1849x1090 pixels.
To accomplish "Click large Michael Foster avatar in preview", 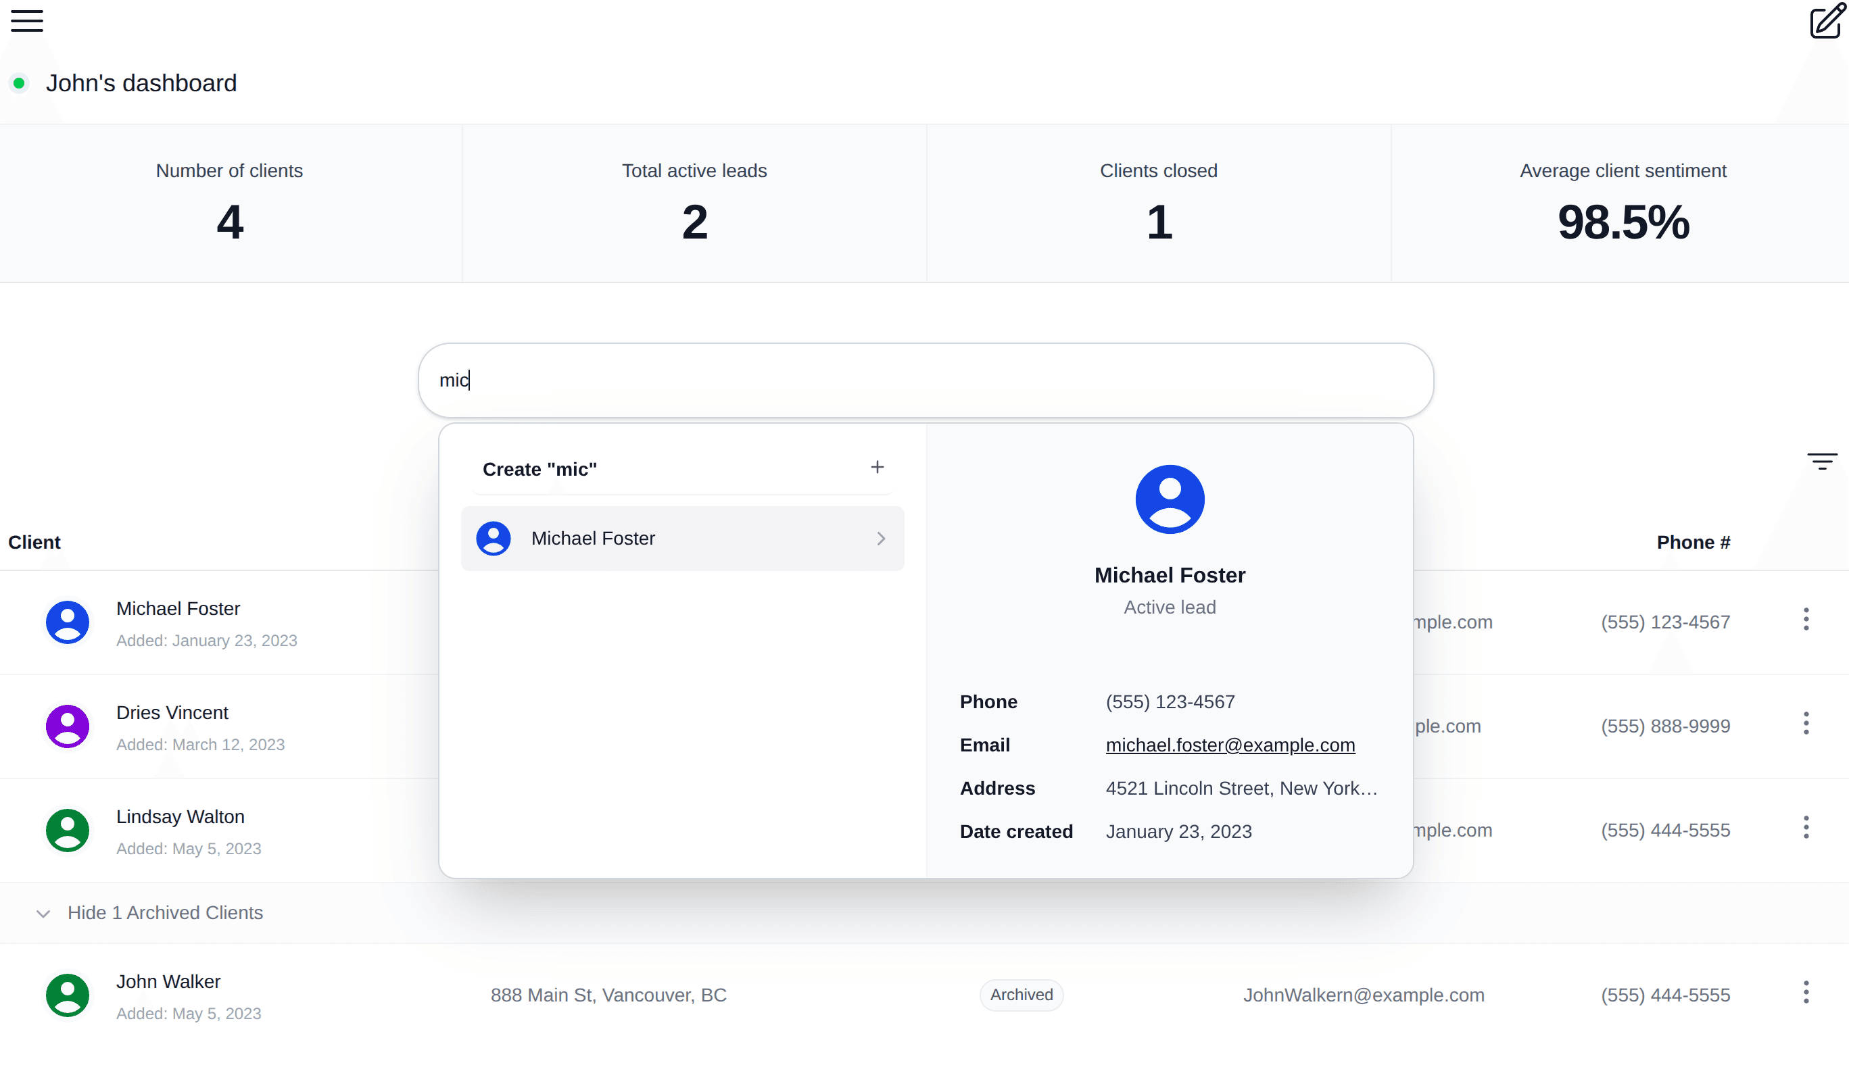I will [x=1170, y=499].
